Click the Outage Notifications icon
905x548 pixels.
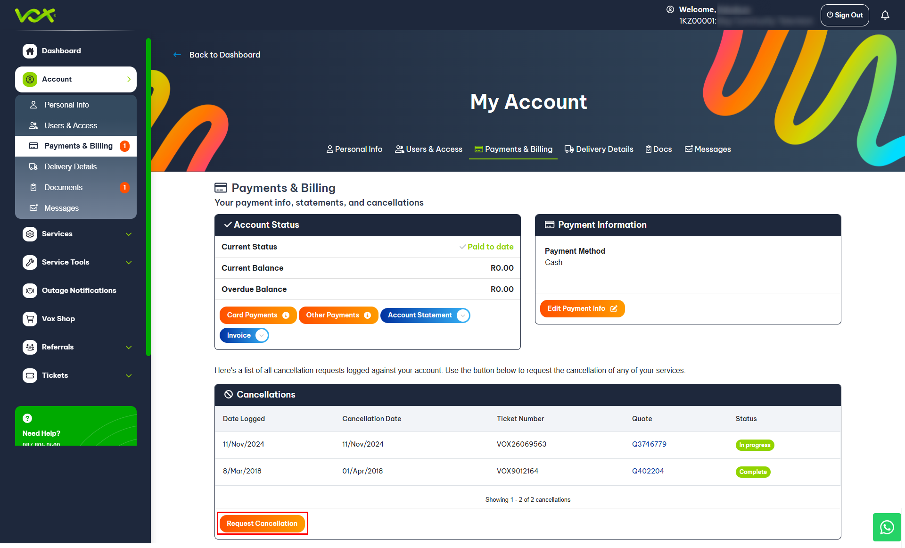click(30, 291)
